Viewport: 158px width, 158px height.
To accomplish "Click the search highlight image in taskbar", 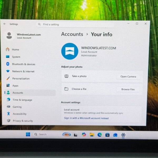I will (x=67, y=134).
